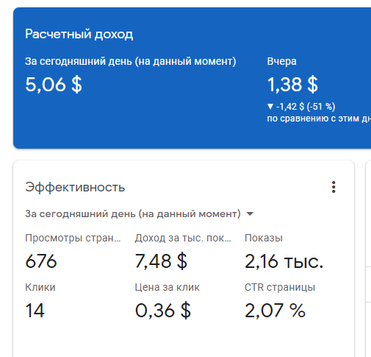Expand the period dropdown arrow under Эффективность

coord(250,214)
